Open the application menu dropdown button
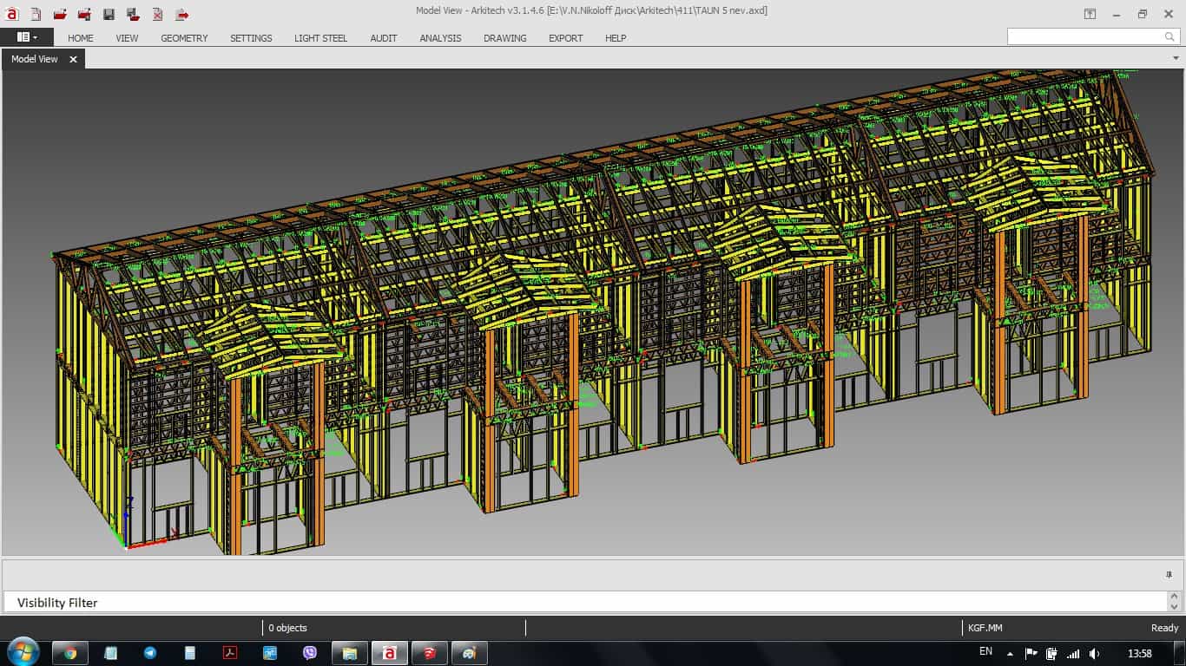The image size is (1186, 666). pyautogui.click(x=27, y=37)
